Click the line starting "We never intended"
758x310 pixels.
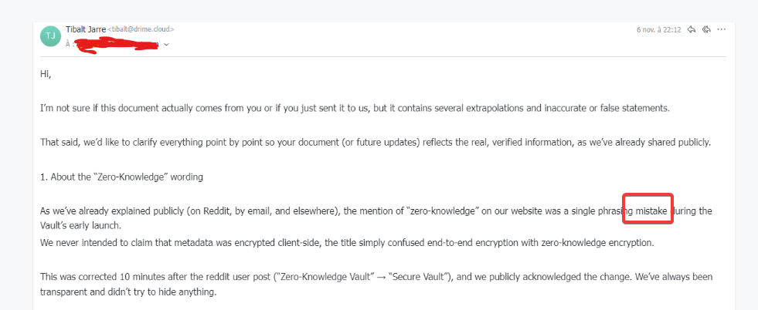[x=347, y=242]
